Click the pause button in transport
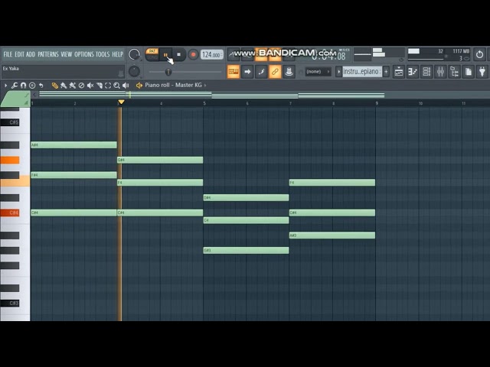The width and height of the screenshot is (490, 367). (x=165, y=54)
